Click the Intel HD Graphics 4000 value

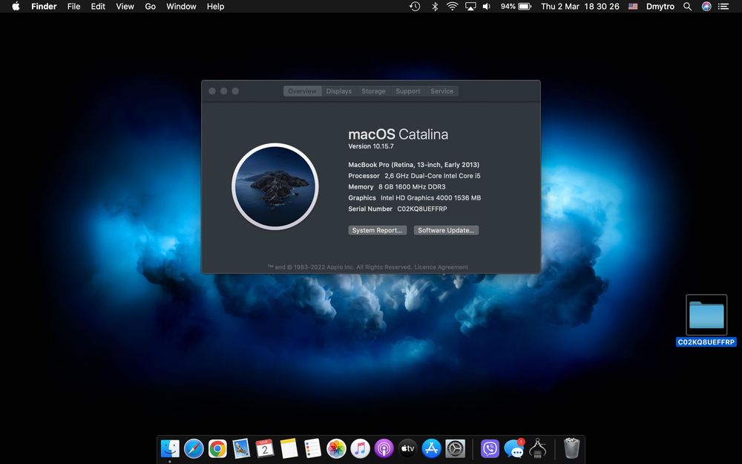point(430,198)
